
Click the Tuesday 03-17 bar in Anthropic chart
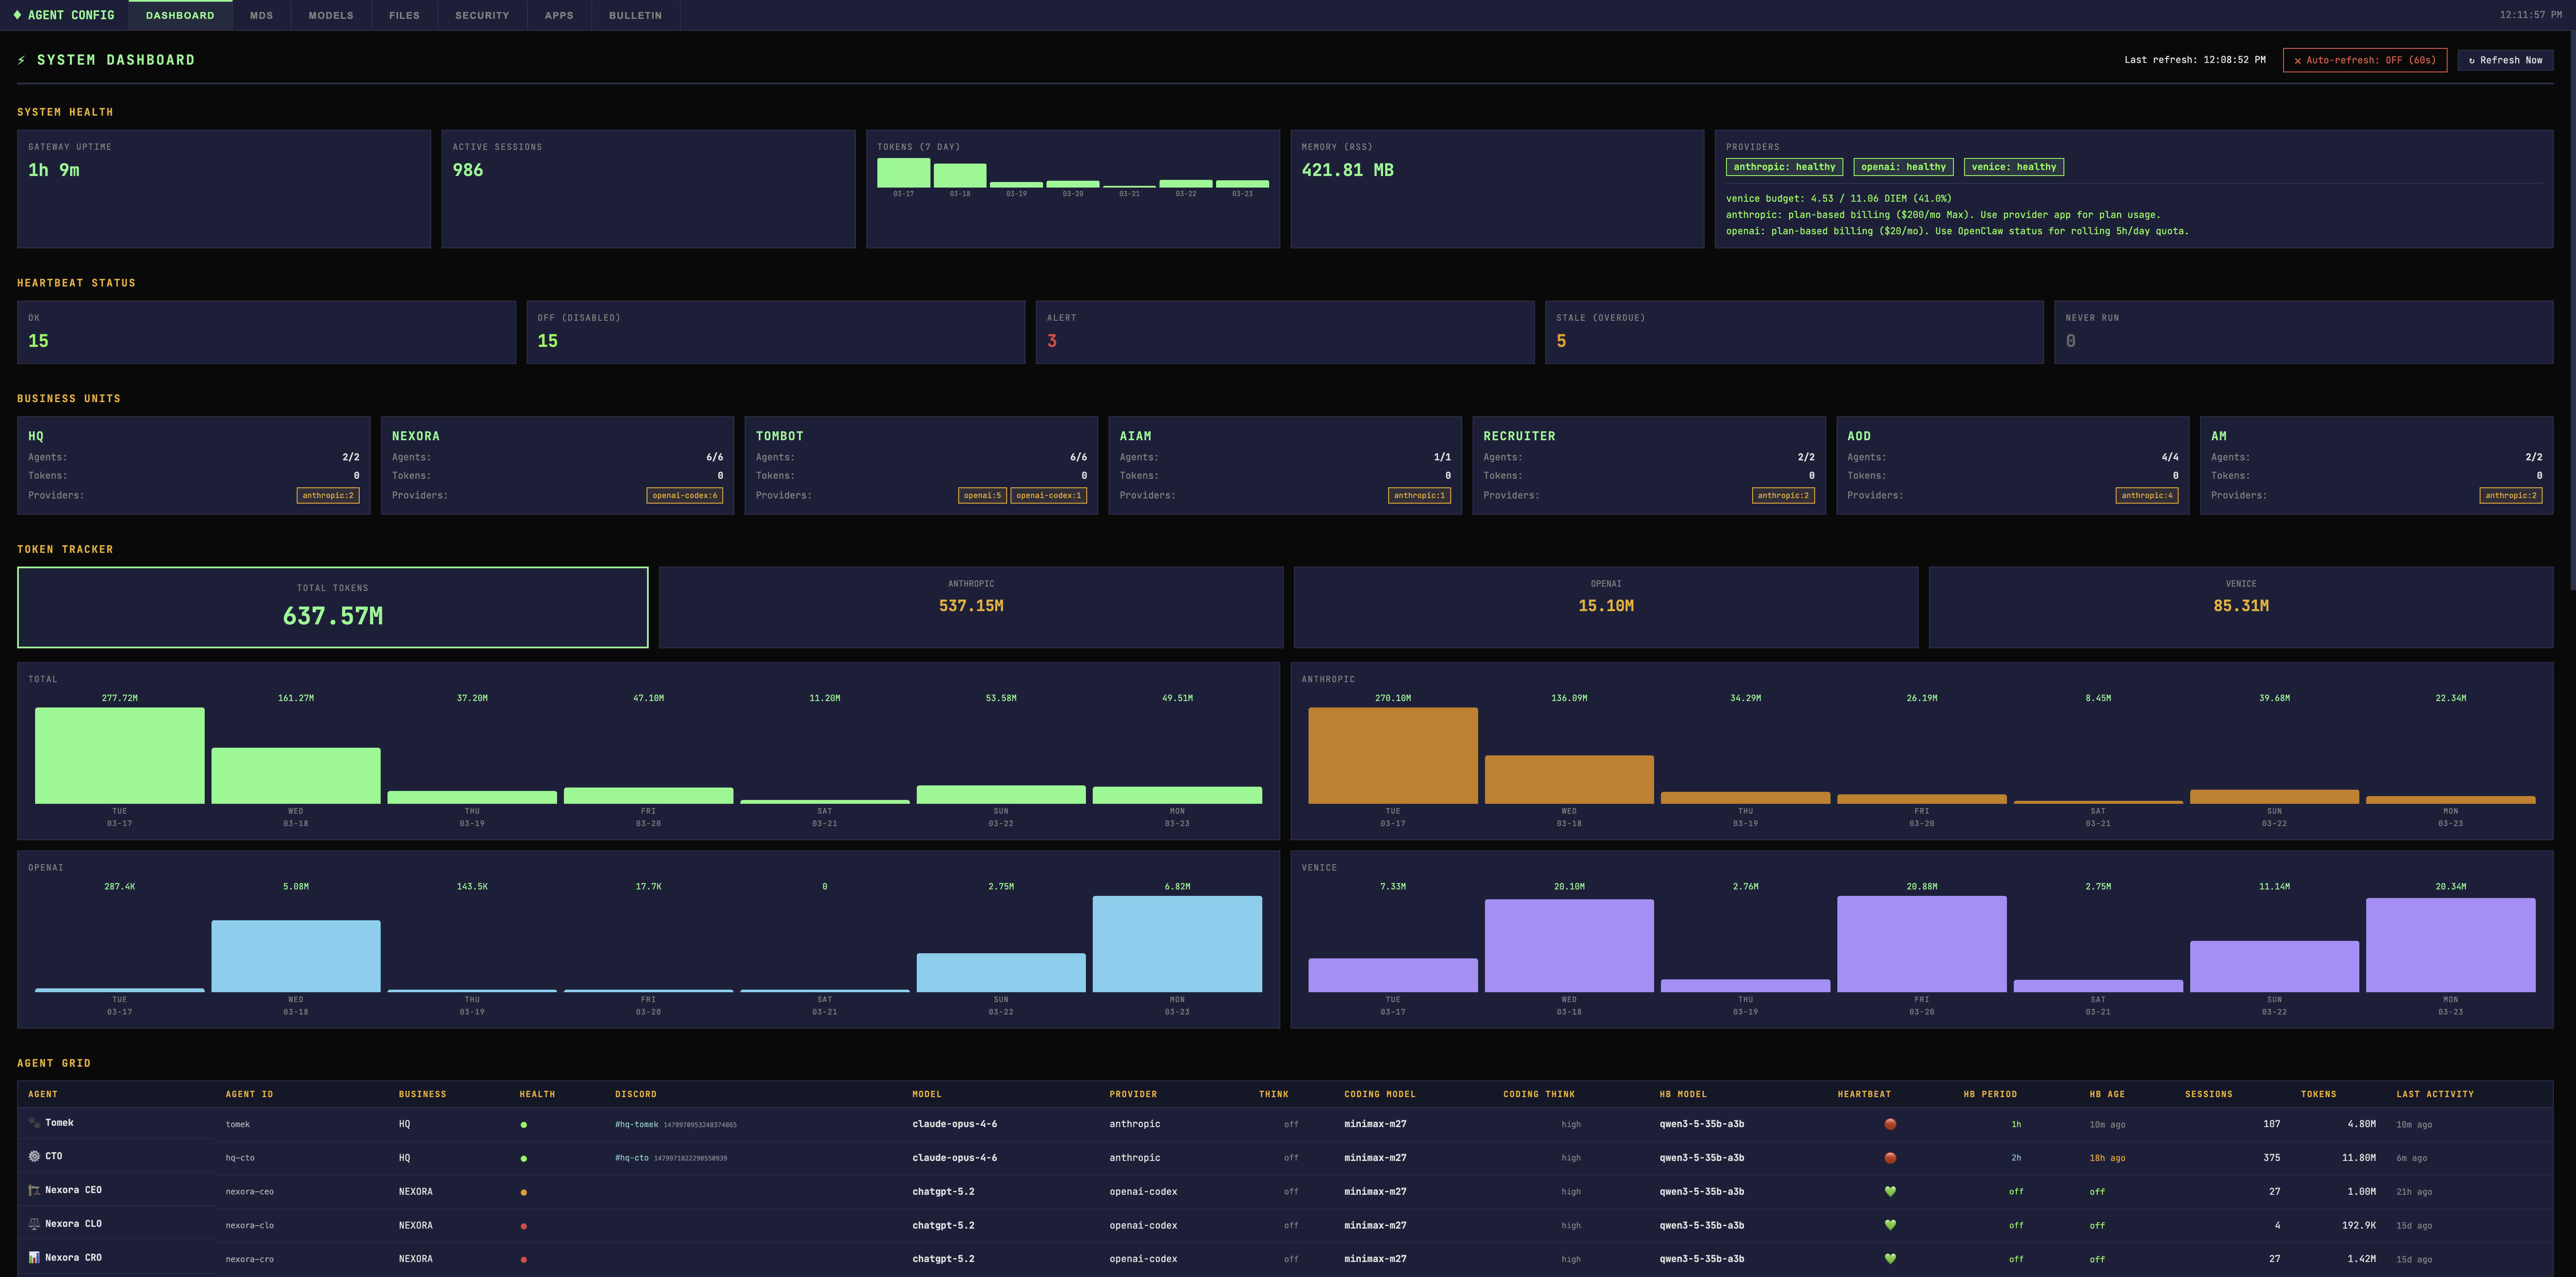1392,755
